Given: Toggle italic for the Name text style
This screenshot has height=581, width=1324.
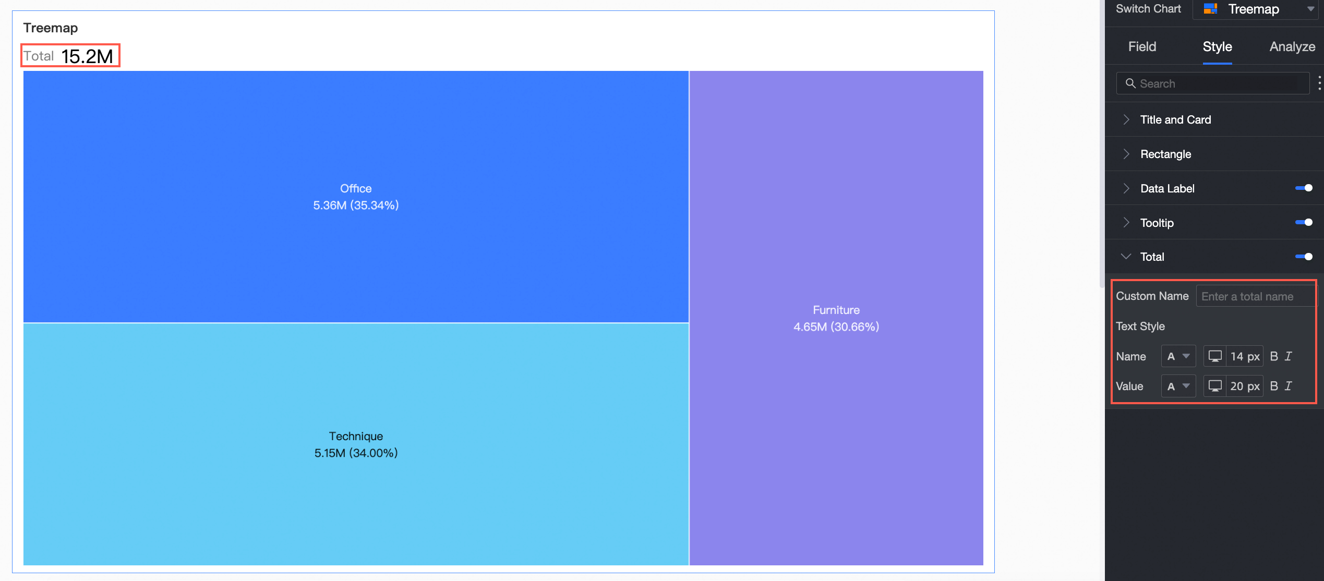Looking at the screenshot, I should pyautogui.click(x=1288, y=356).
